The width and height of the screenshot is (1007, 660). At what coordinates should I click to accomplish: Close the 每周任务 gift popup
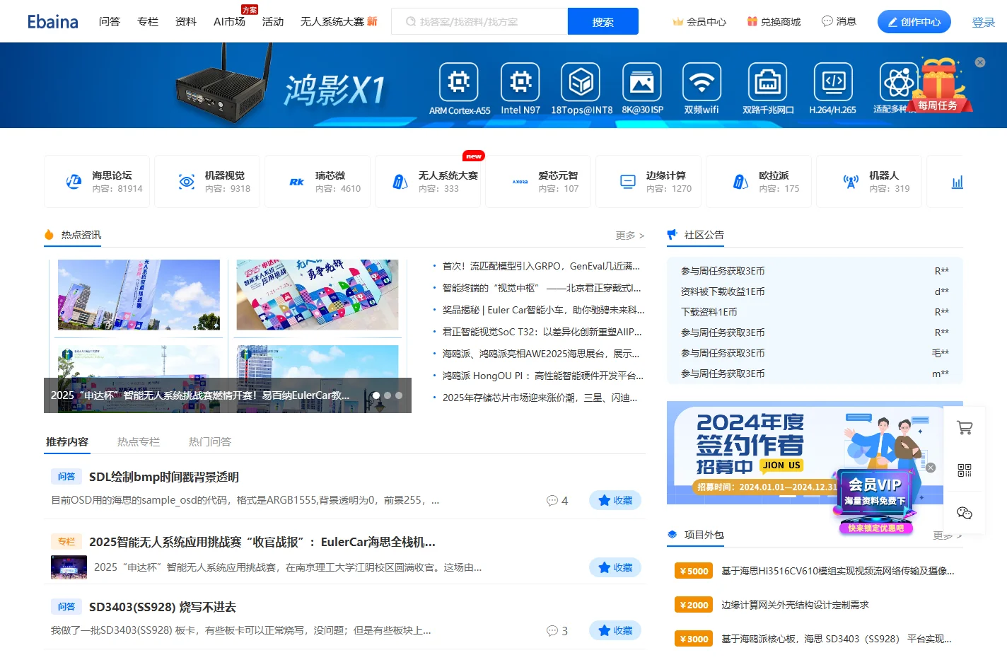pos(980,62)
